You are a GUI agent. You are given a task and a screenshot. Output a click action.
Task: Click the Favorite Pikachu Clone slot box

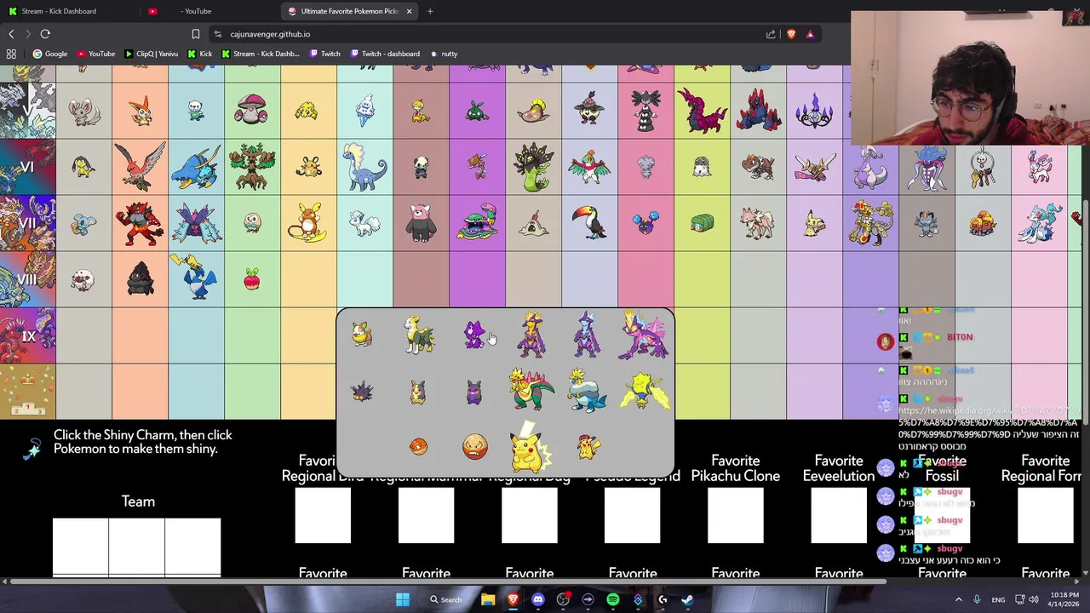pyautogui.click(x=736, y=515)
